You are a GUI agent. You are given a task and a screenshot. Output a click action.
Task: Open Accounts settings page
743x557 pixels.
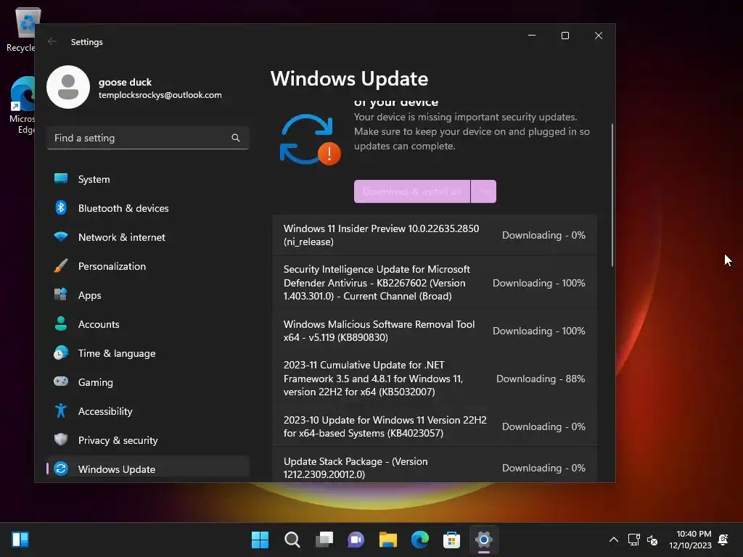click(148, 324)
